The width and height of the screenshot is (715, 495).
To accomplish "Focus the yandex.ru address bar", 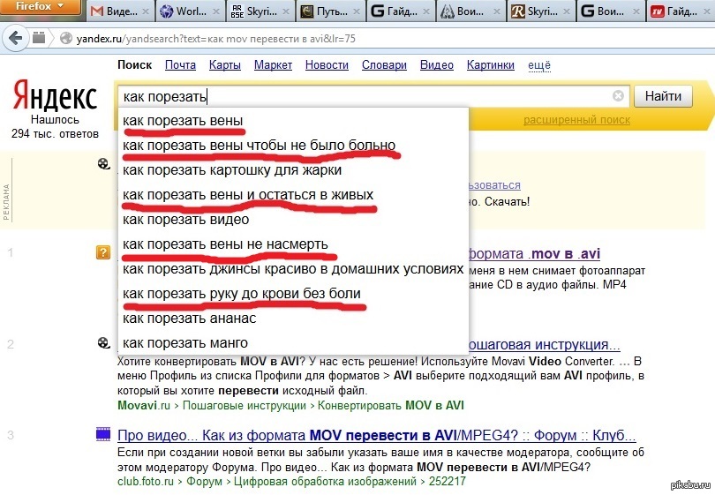I will [388, 39].
